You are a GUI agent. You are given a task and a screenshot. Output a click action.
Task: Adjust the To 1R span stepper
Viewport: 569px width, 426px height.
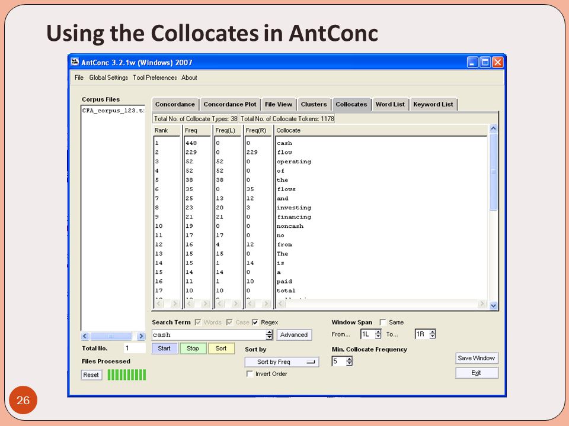click(x=432, y=334)
